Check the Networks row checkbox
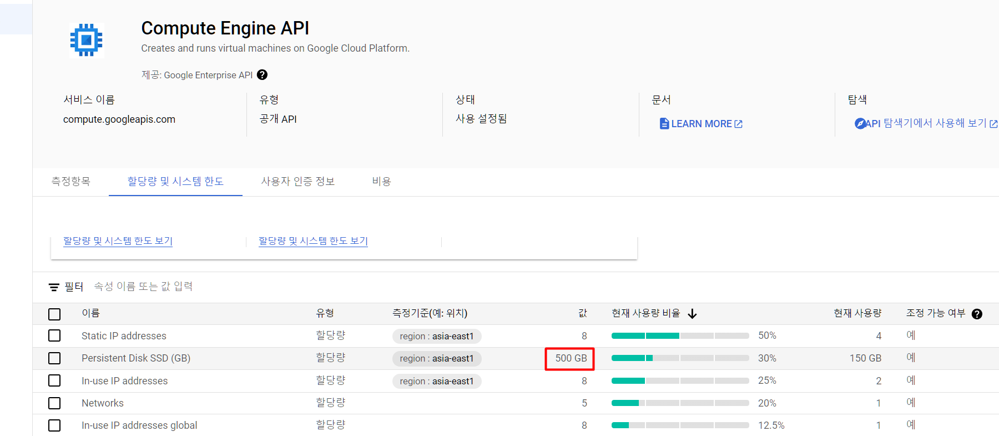This screenshot has height=436, width=999. click(x=54, y=403)
